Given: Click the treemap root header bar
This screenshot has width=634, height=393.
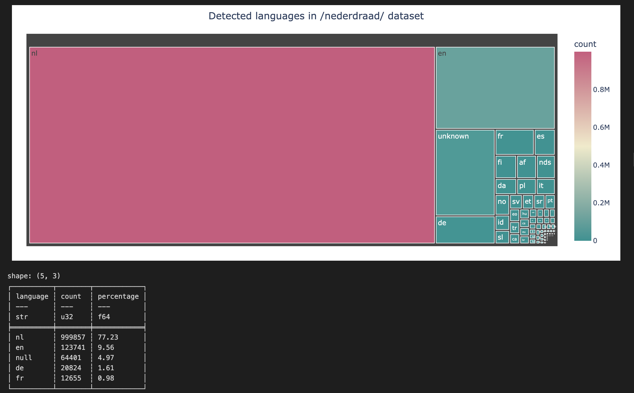Looking at the screenshot, I should (x=292, y=40).
